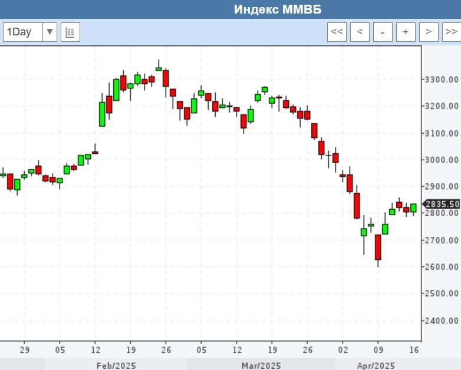
Task: Click the 3300.00 price axis label
Action: tap(442, 80)
